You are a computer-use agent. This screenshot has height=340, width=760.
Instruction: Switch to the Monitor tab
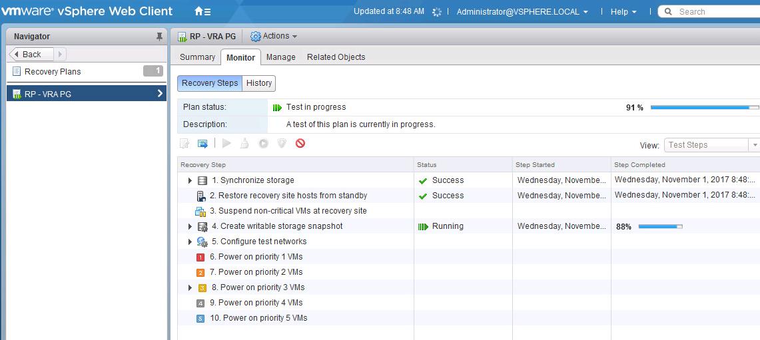click(241, 57)
